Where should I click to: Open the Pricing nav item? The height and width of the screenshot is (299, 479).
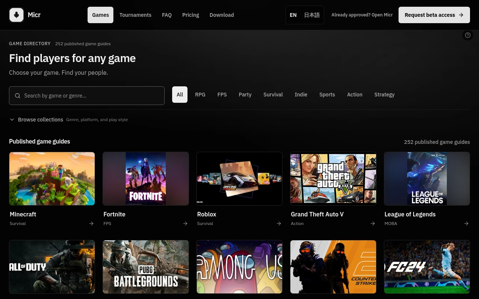tap(190, 15)
